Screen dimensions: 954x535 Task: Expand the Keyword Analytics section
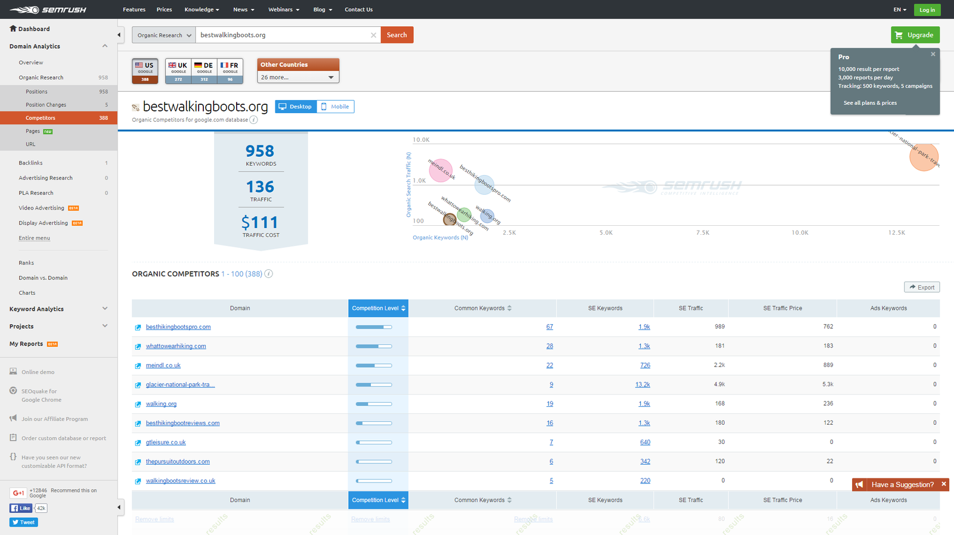click(x=105, y=309)
